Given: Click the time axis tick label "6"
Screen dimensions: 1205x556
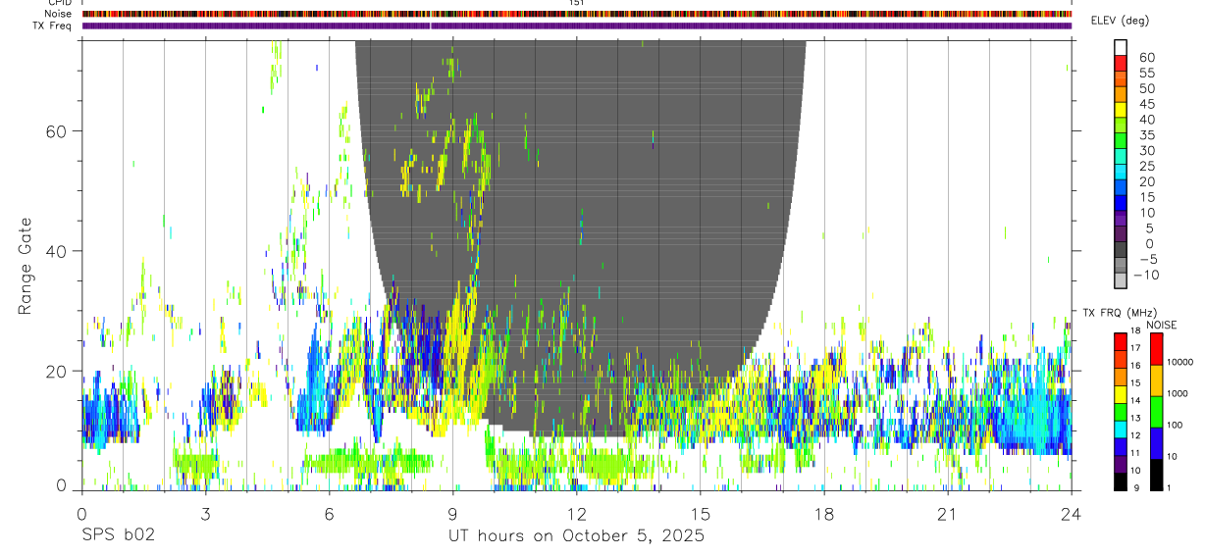Looking at the screenshot, I should [x=329, y=514].
